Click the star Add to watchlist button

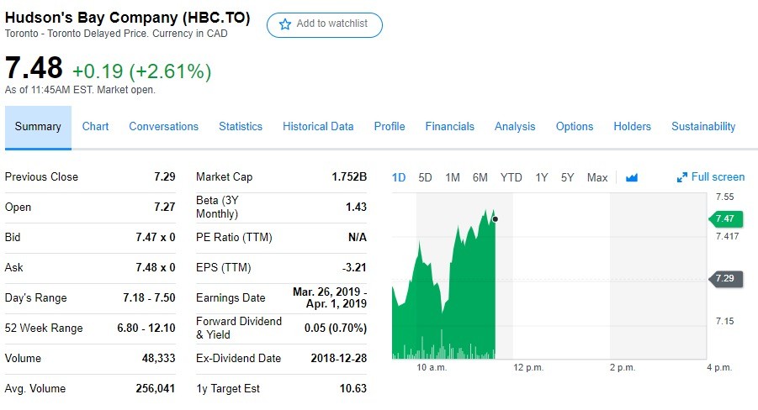(324, 24)
